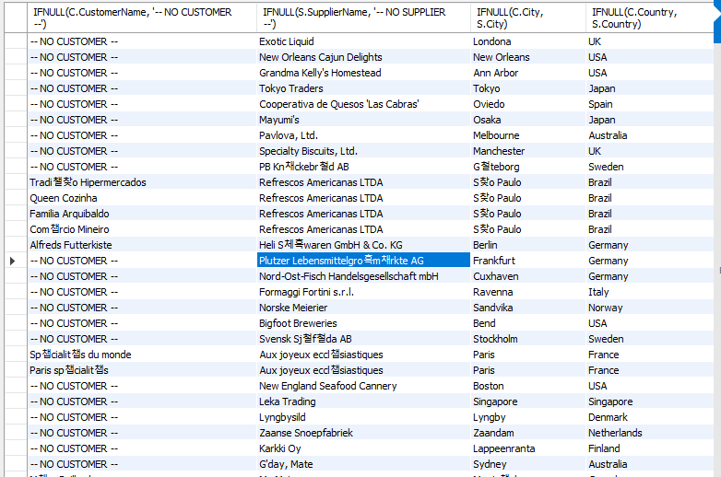Image resolution: width=721 pixels, height=477 pixels.
Task: Select the Melbourne city cell
Action: coord(528,135)
